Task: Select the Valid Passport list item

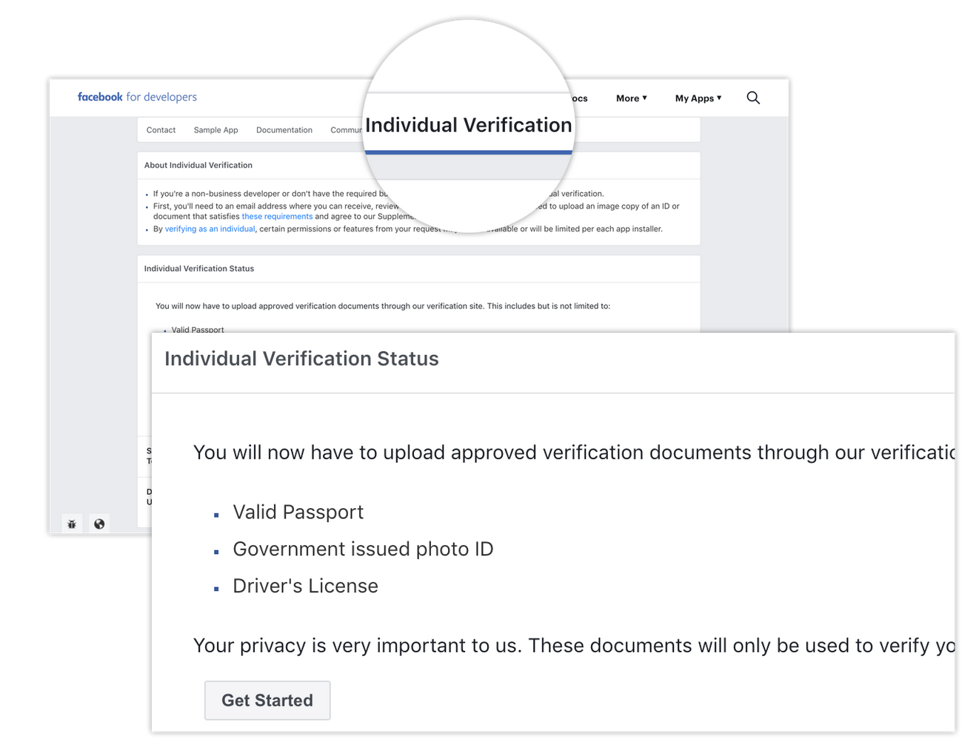Action: pyautogui.click(x=298, y=512)
